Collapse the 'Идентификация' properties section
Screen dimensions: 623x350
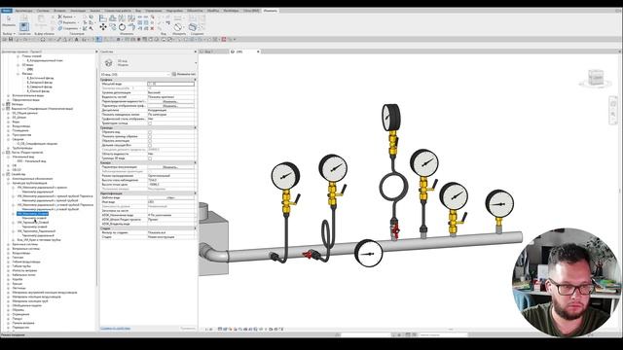195,193
